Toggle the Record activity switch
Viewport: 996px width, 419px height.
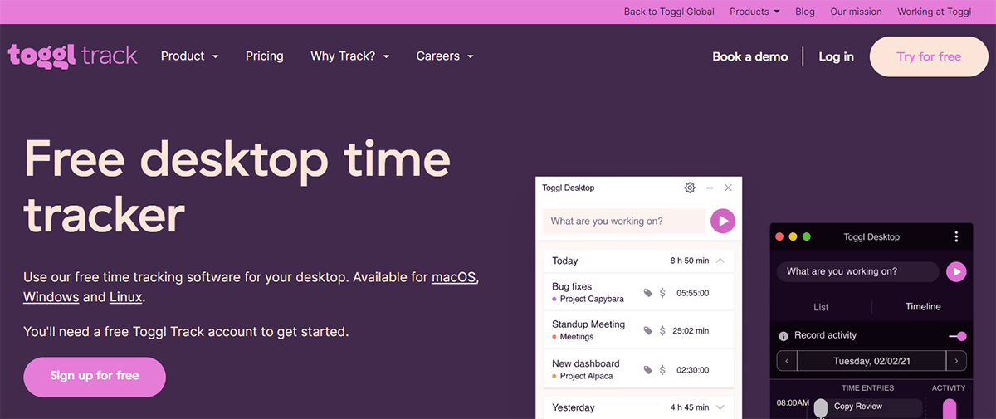pos(957,336)
